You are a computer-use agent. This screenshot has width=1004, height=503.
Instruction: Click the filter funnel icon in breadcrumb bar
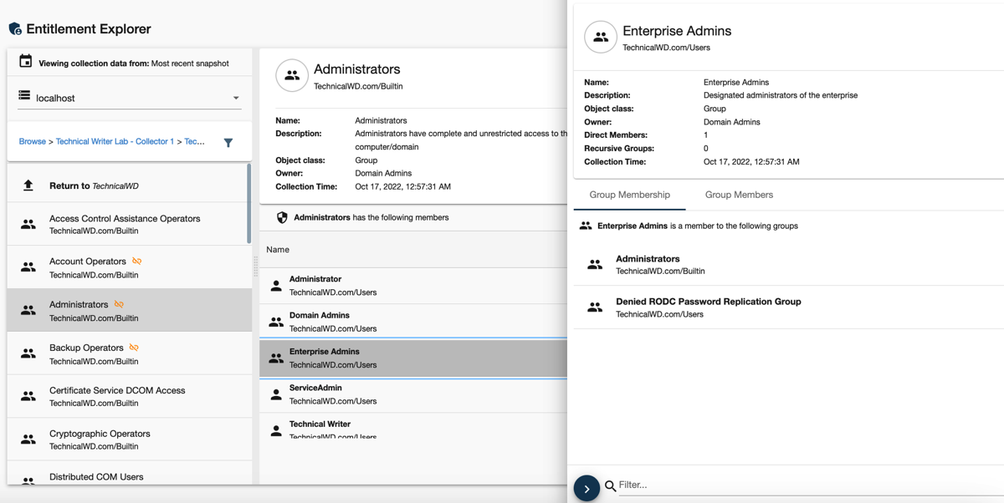[x=228, y=143]
